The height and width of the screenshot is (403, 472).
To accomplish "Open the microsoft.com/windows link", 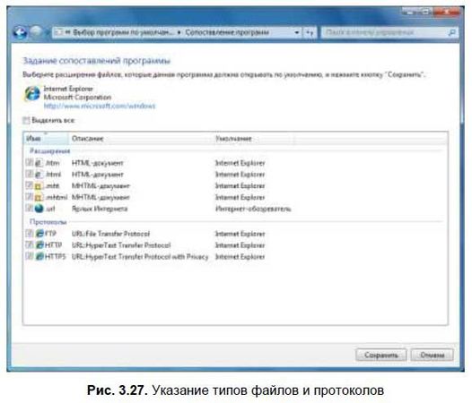I will point(100,106).
